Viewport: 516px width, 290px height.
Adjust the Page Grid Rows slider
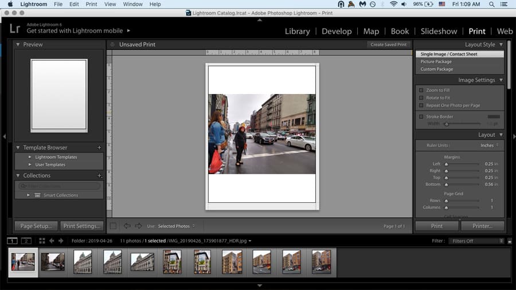point(447,201)
